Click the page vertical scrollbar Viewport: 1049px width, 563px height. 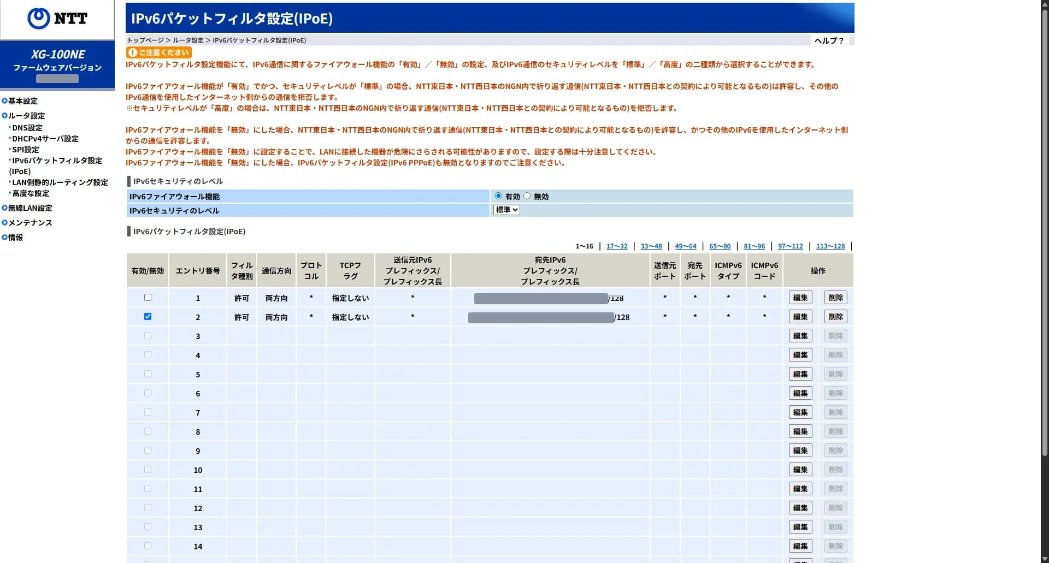point(1045,232)
